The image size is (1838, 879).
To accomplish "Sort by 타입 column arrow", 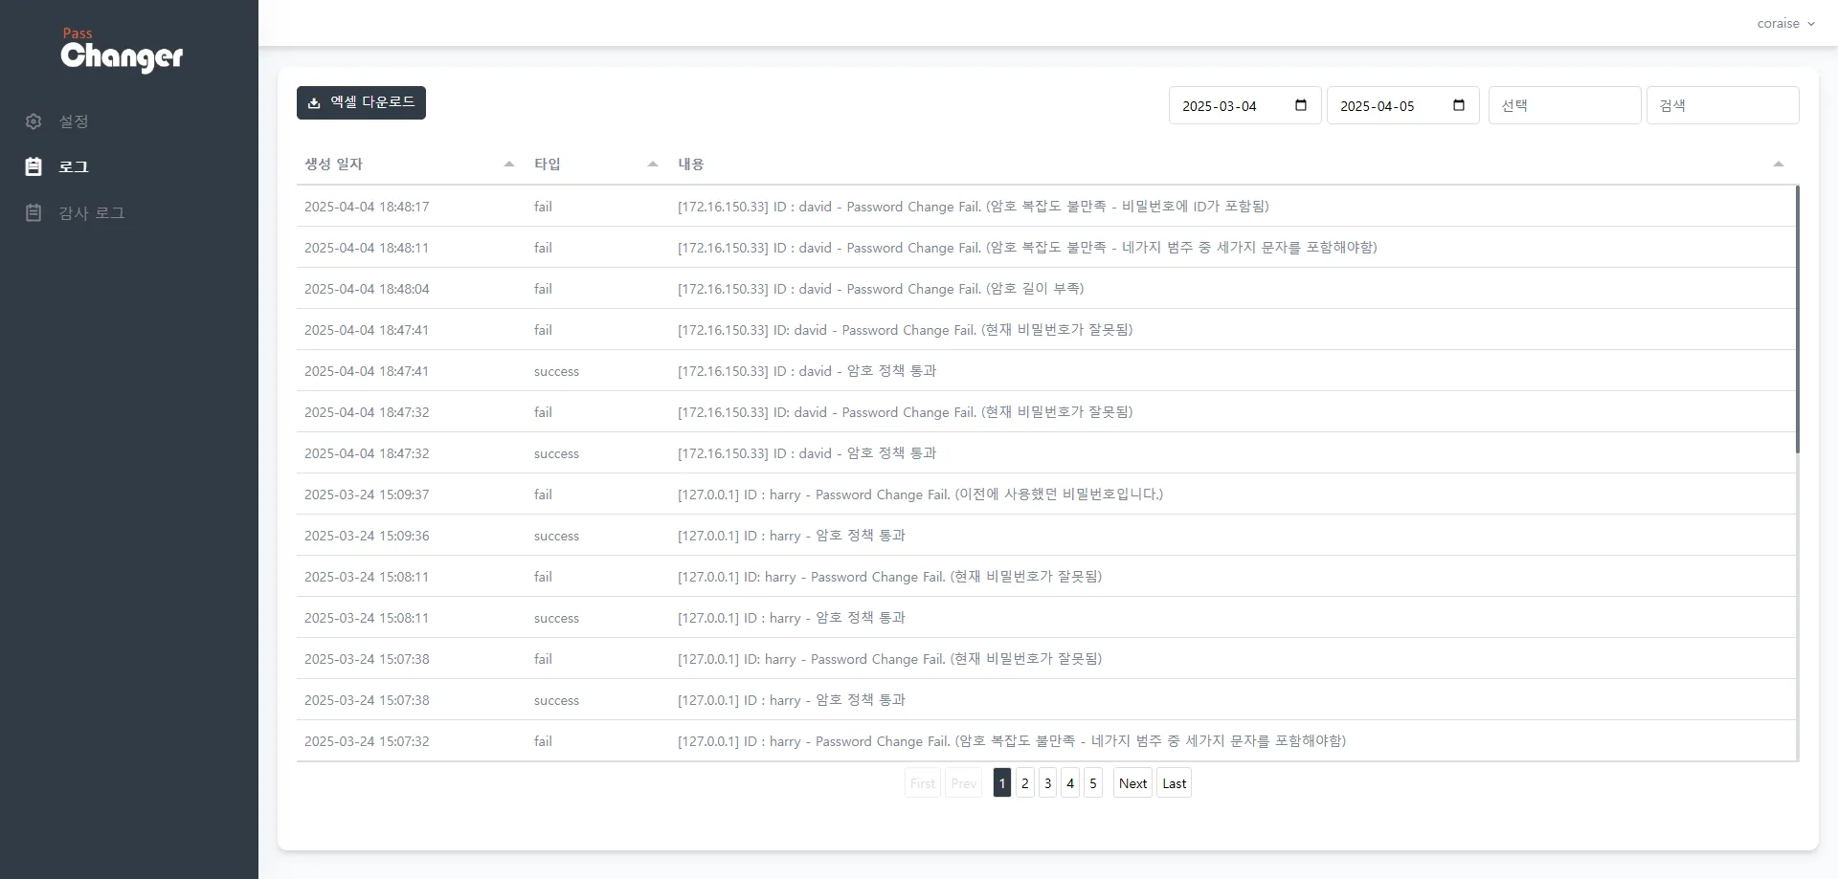I will 653,165.
